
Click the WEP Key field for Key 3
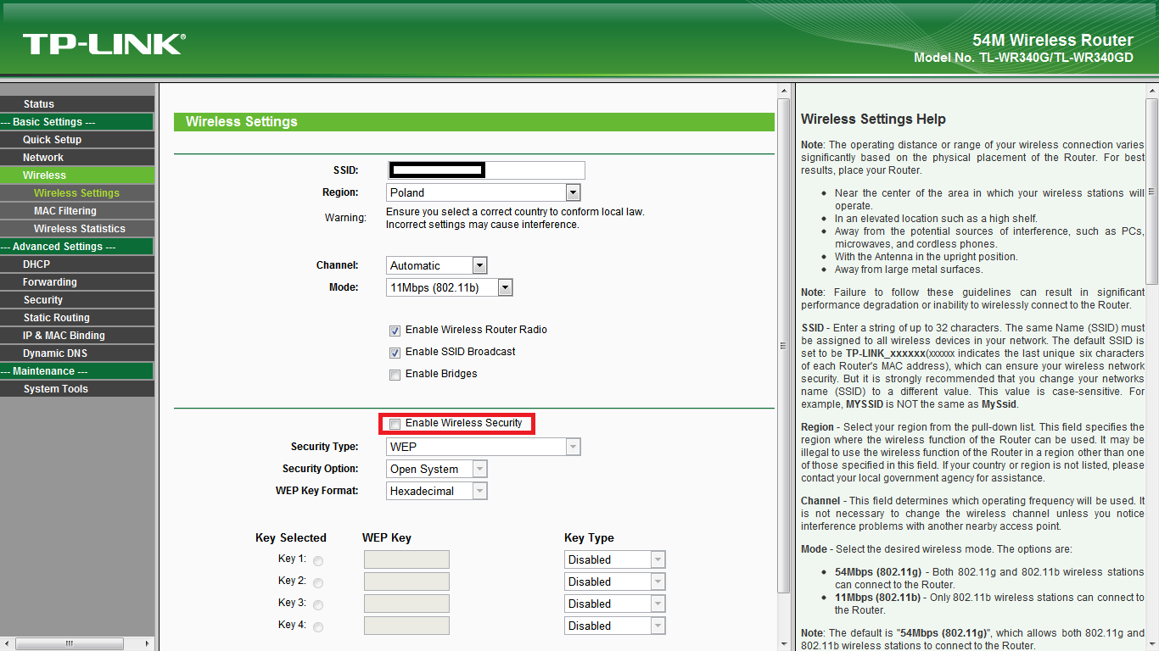[406, 604]
